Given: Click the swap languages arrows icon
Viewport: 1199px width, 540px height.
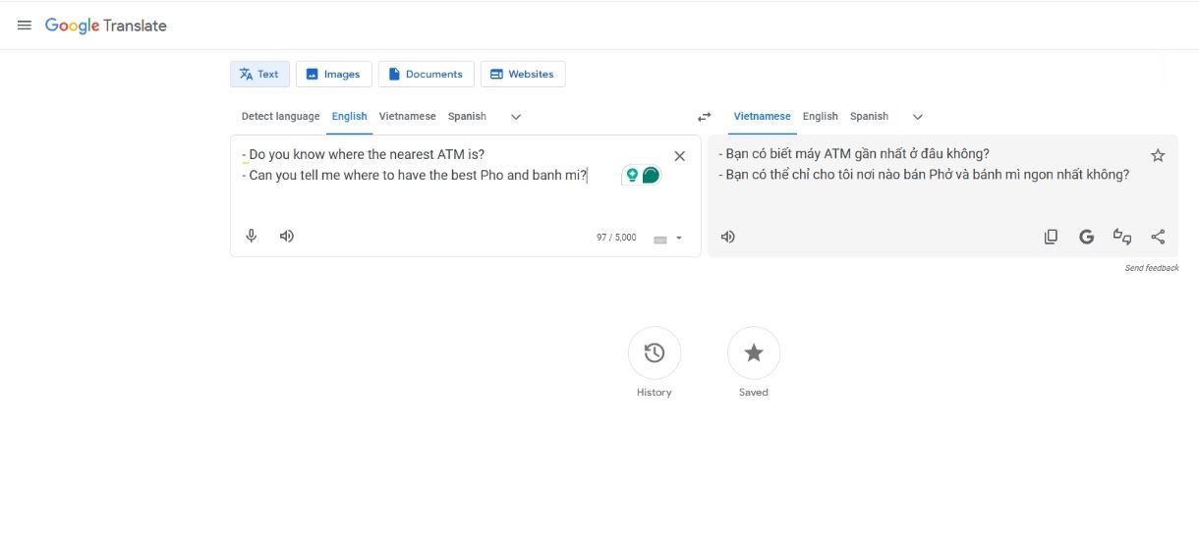Looking at the screenshot, I should (x=704, y=117).
